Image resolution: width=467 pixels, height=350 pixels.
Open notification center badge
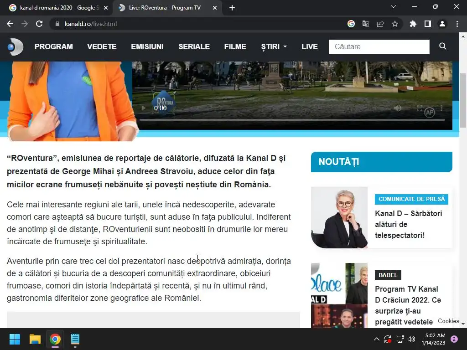[454, 339]
